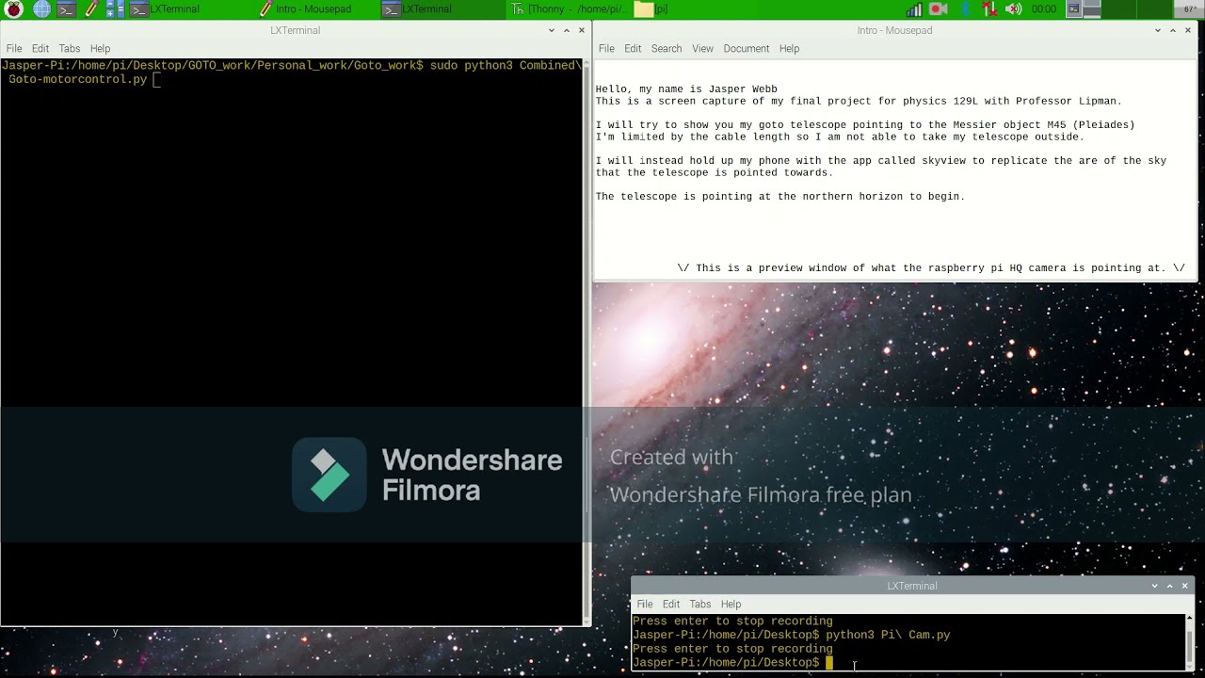Launch terminal from the taskbar launcher icon
This screenshot has width=1205, height=678.
tap(66, 9)
